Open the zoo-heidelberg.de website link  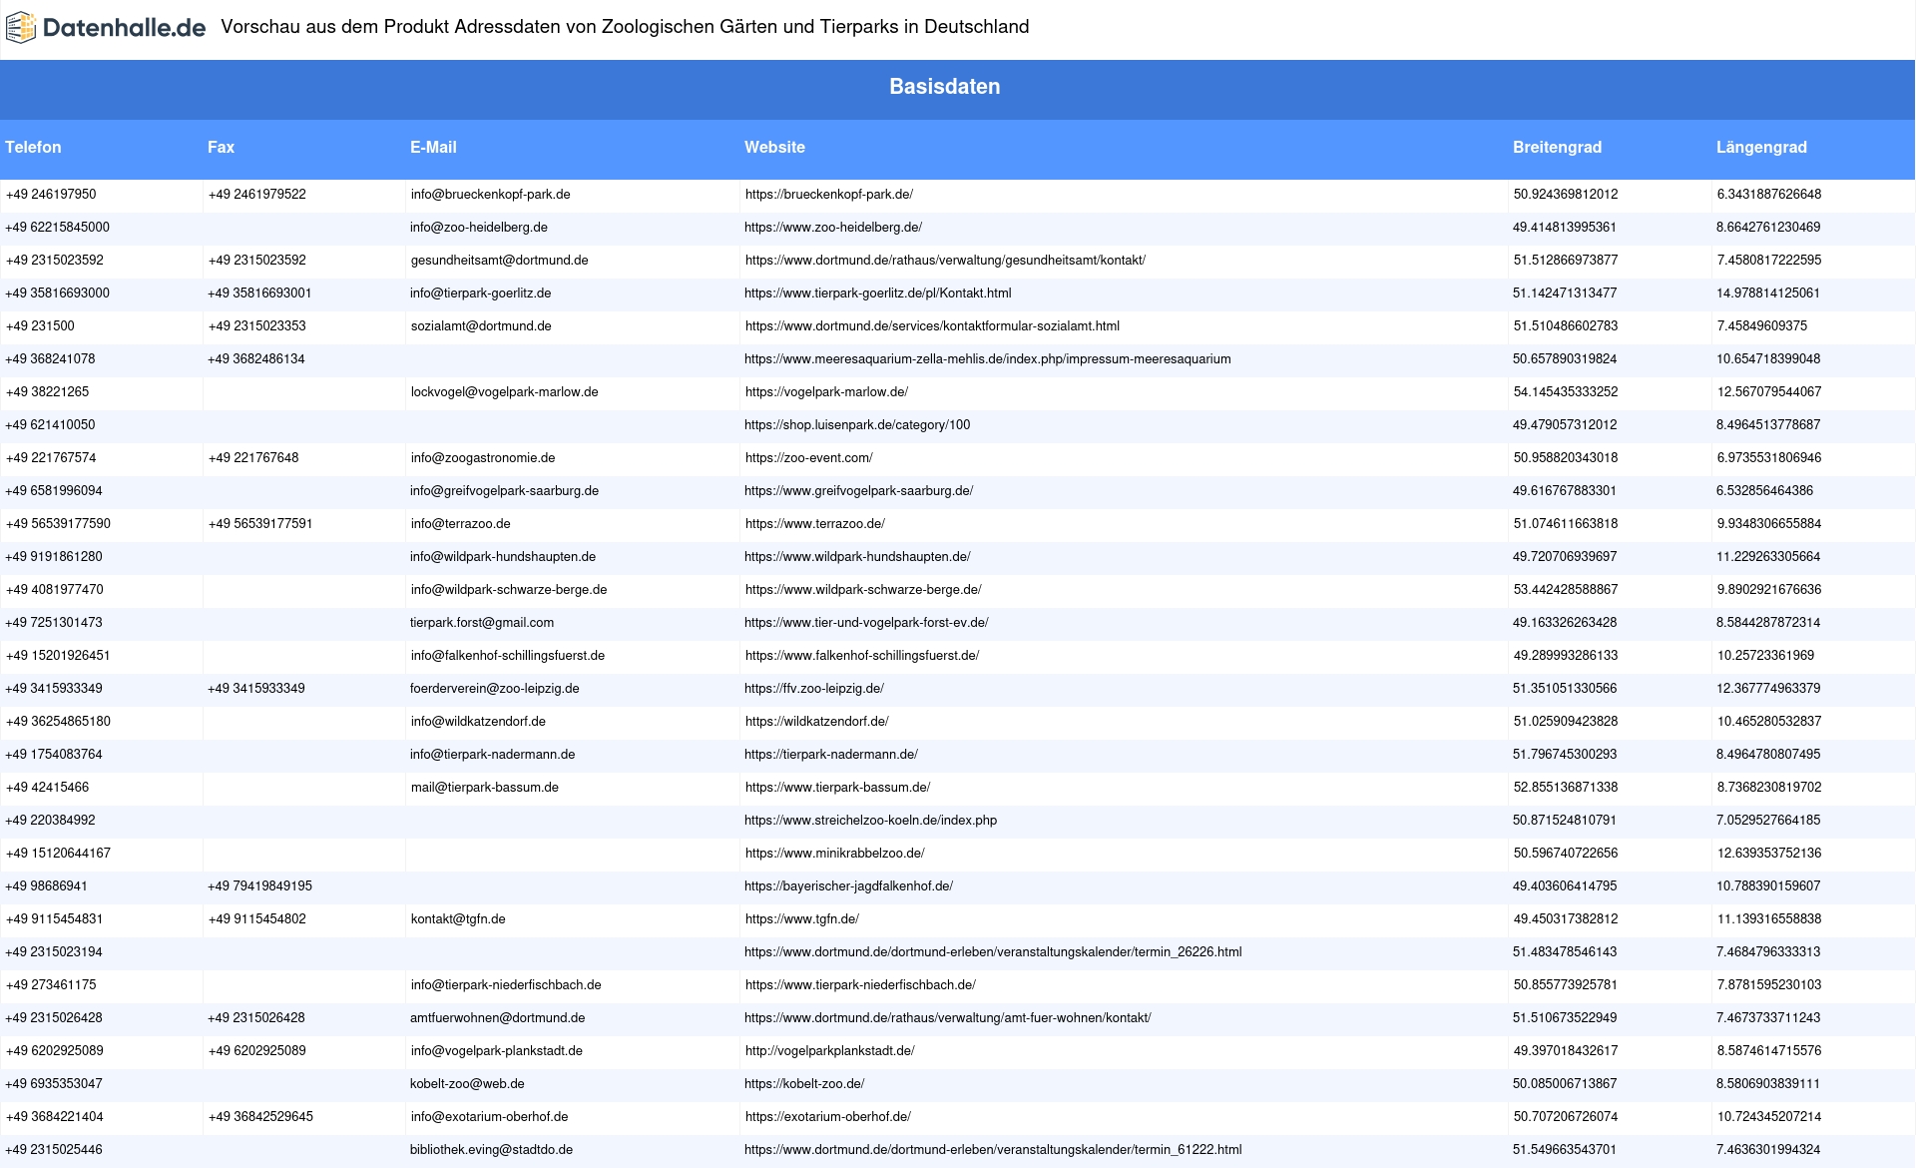[833, 228]
